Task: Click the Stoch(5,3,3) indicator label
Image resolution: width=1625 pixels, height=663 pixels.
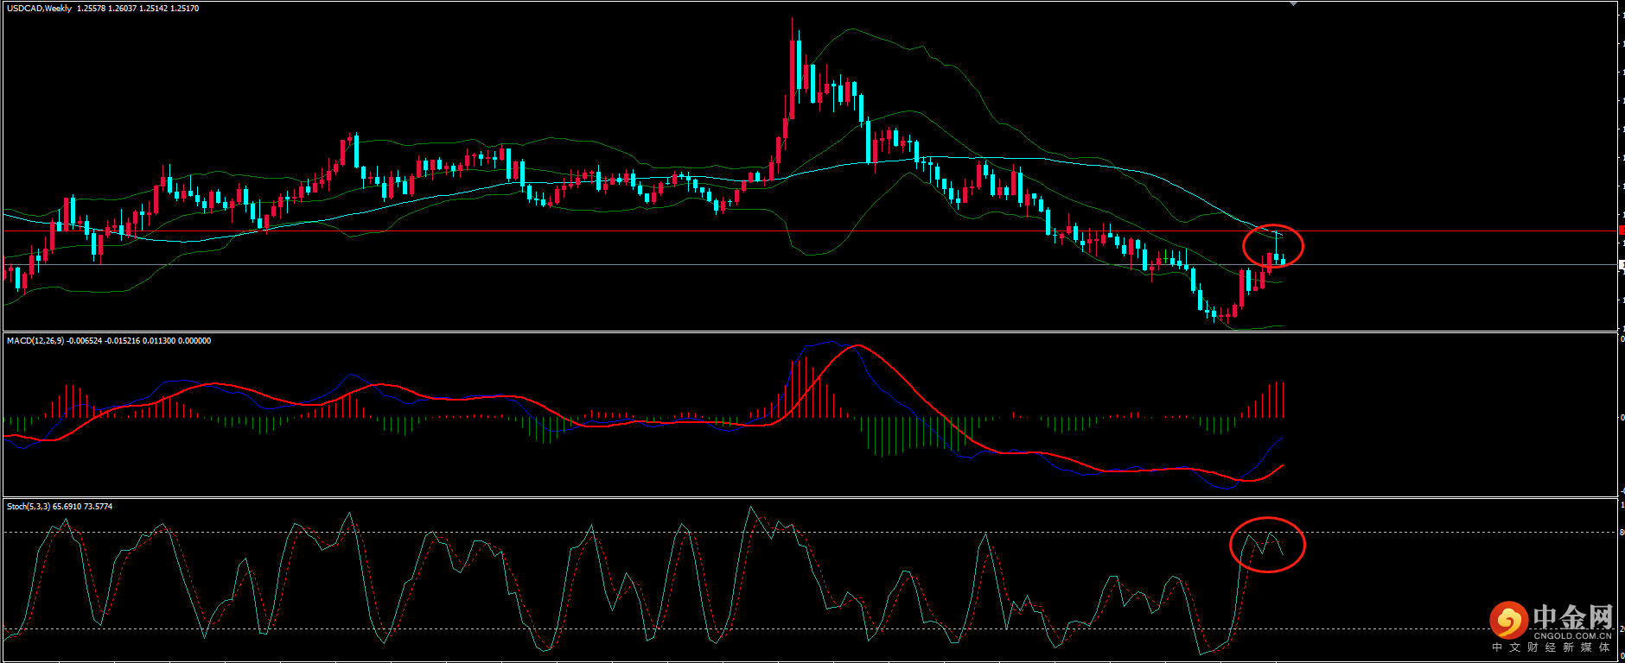Action: [x=29, y=507]
